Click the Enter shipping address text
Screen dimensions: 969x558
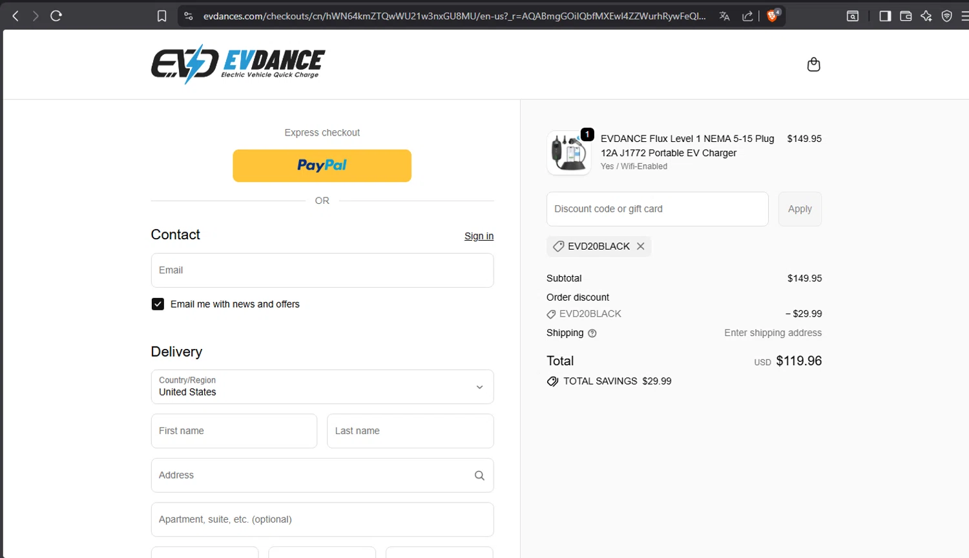click(773, 333)
